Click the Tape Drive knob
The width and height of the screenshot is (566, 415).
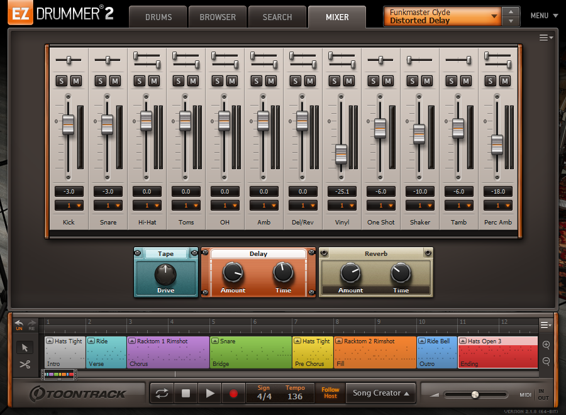[165, 274]
